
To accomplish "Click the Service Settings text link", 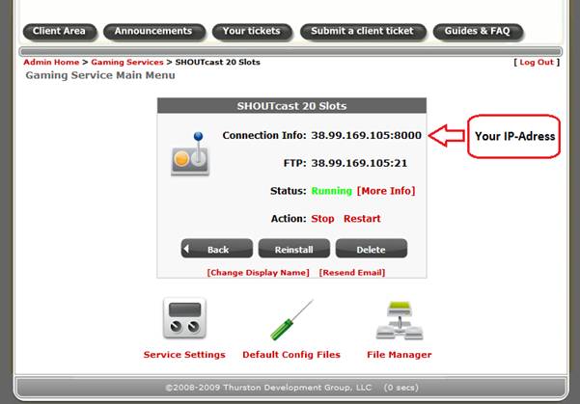I will (184, 355).
